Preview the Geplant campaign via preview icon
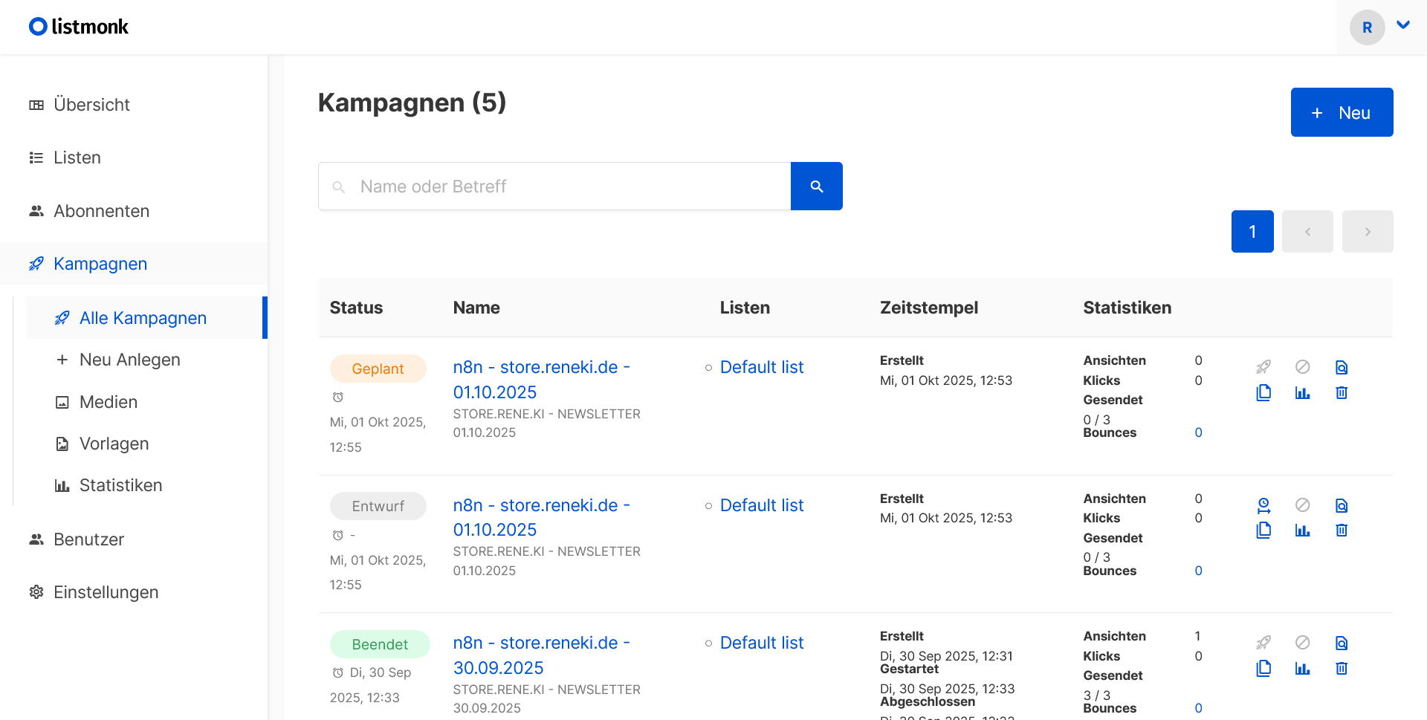The height and width of the screenshot is (720, 1427). point(1341,367)
